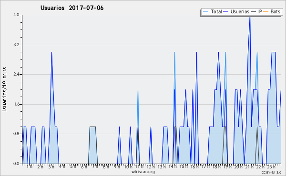286x176 pixels.
Task: Click the 1.6 y-axis value
Action: pyautogui.click(x=16, y=104)
